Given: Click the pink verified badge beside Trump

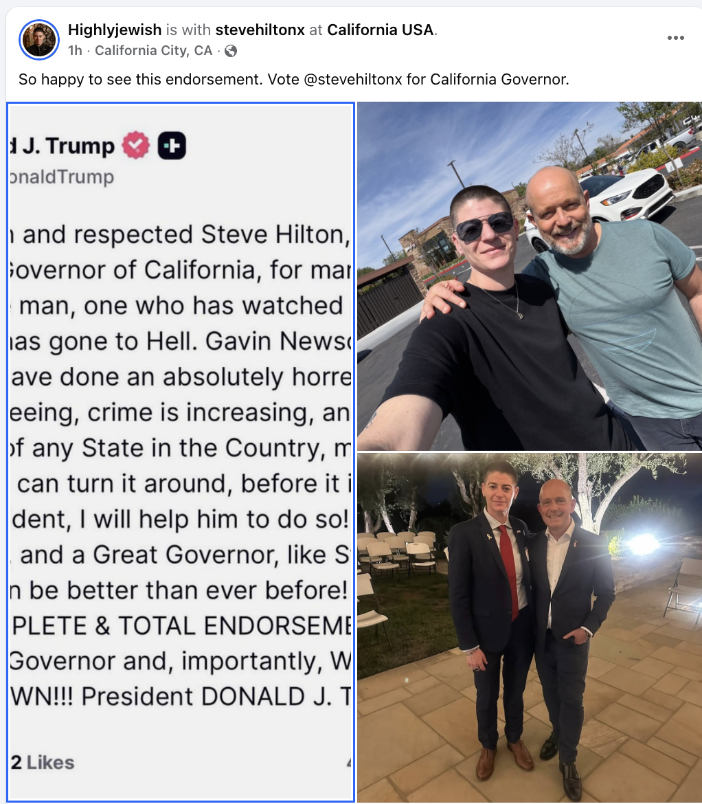Looking at the screenshot, I should 136,146.
